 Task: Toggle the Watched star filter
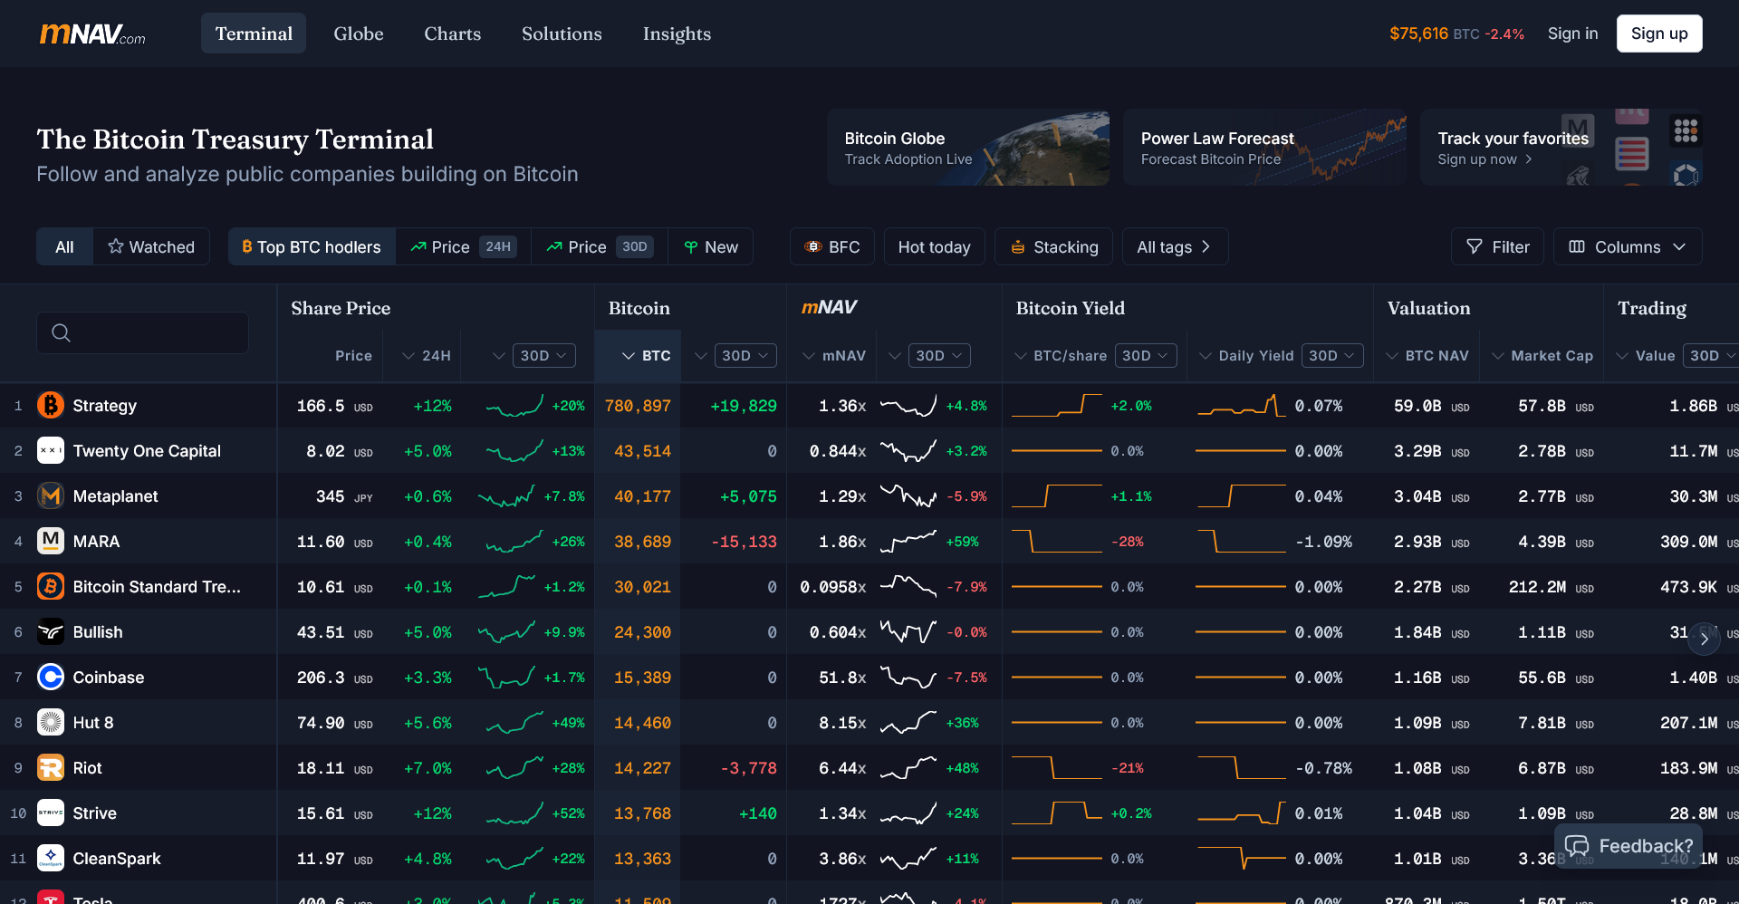[151, 246]
